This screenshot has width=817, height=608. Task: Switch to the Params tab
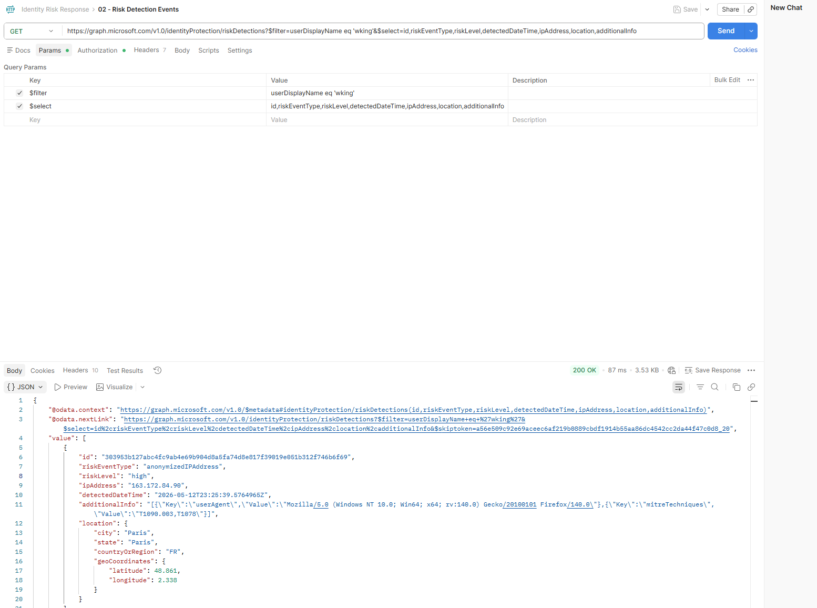point(54,50)
